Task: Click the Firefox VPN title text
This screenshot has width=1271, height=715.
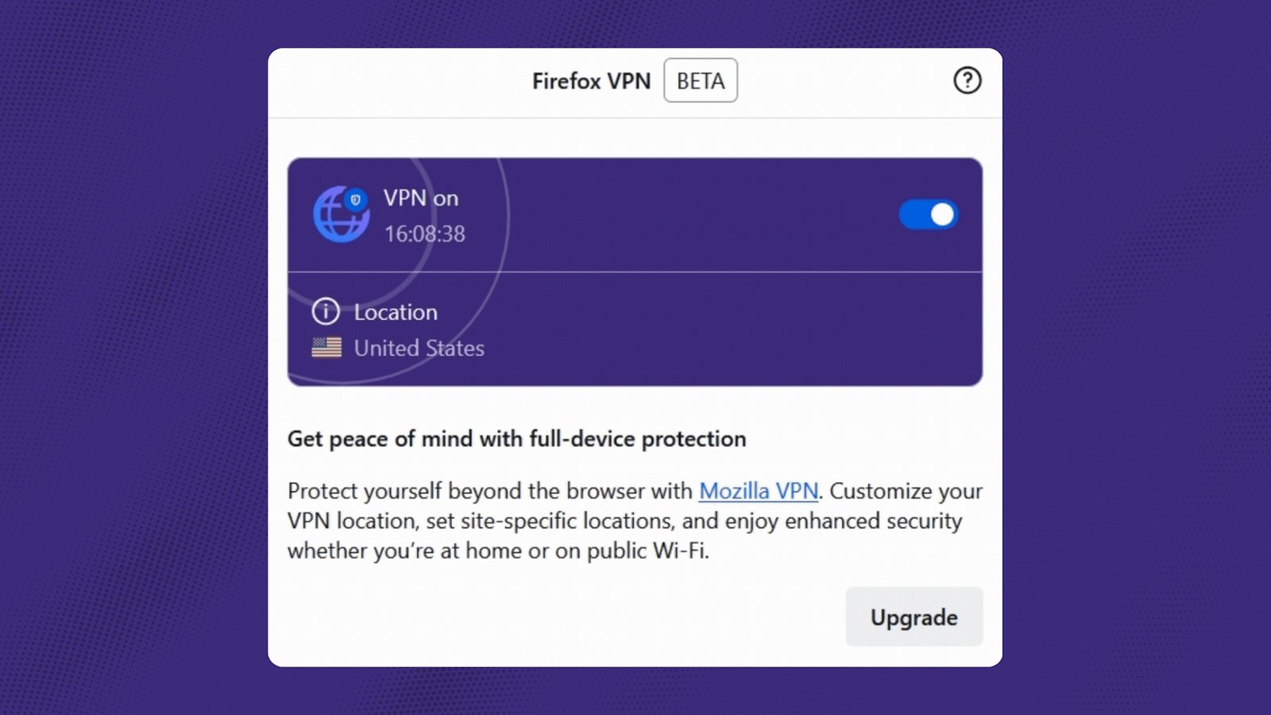Action: (x=591, y=80)
